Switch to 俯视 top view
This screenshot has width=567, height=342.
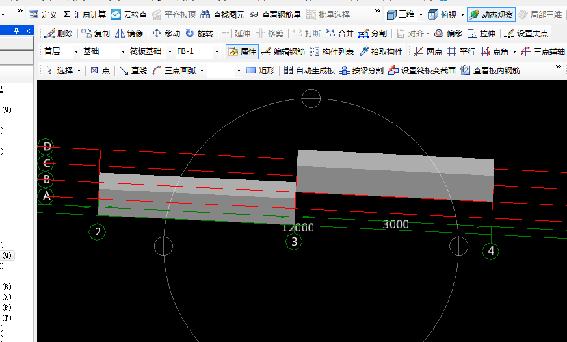point(442,14)
